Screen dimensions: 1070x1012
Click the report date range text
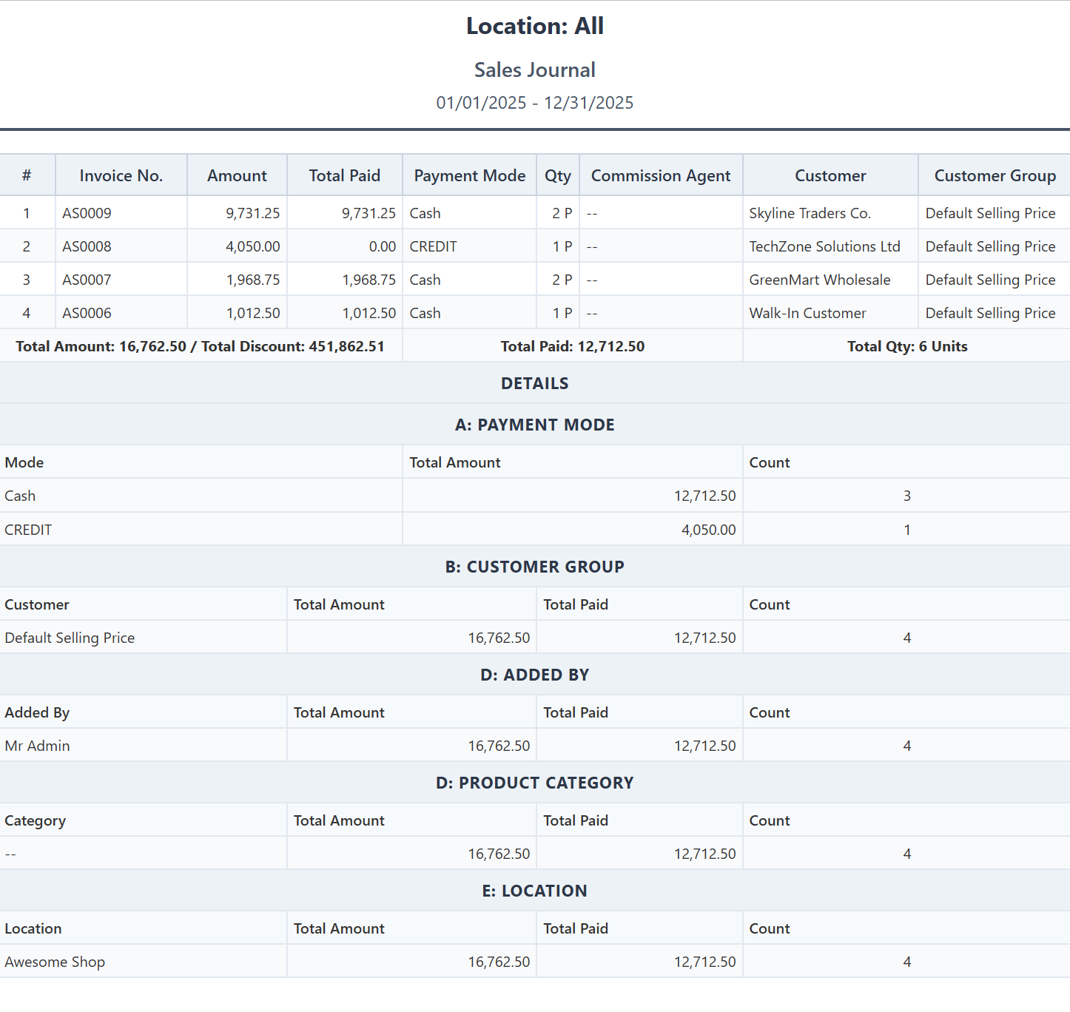coord(534,103)
